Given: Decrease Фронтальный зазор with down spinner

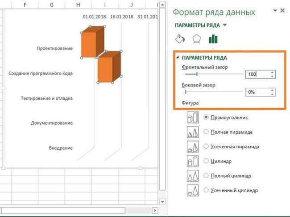Looking at the screenshot, I should 272,76.
